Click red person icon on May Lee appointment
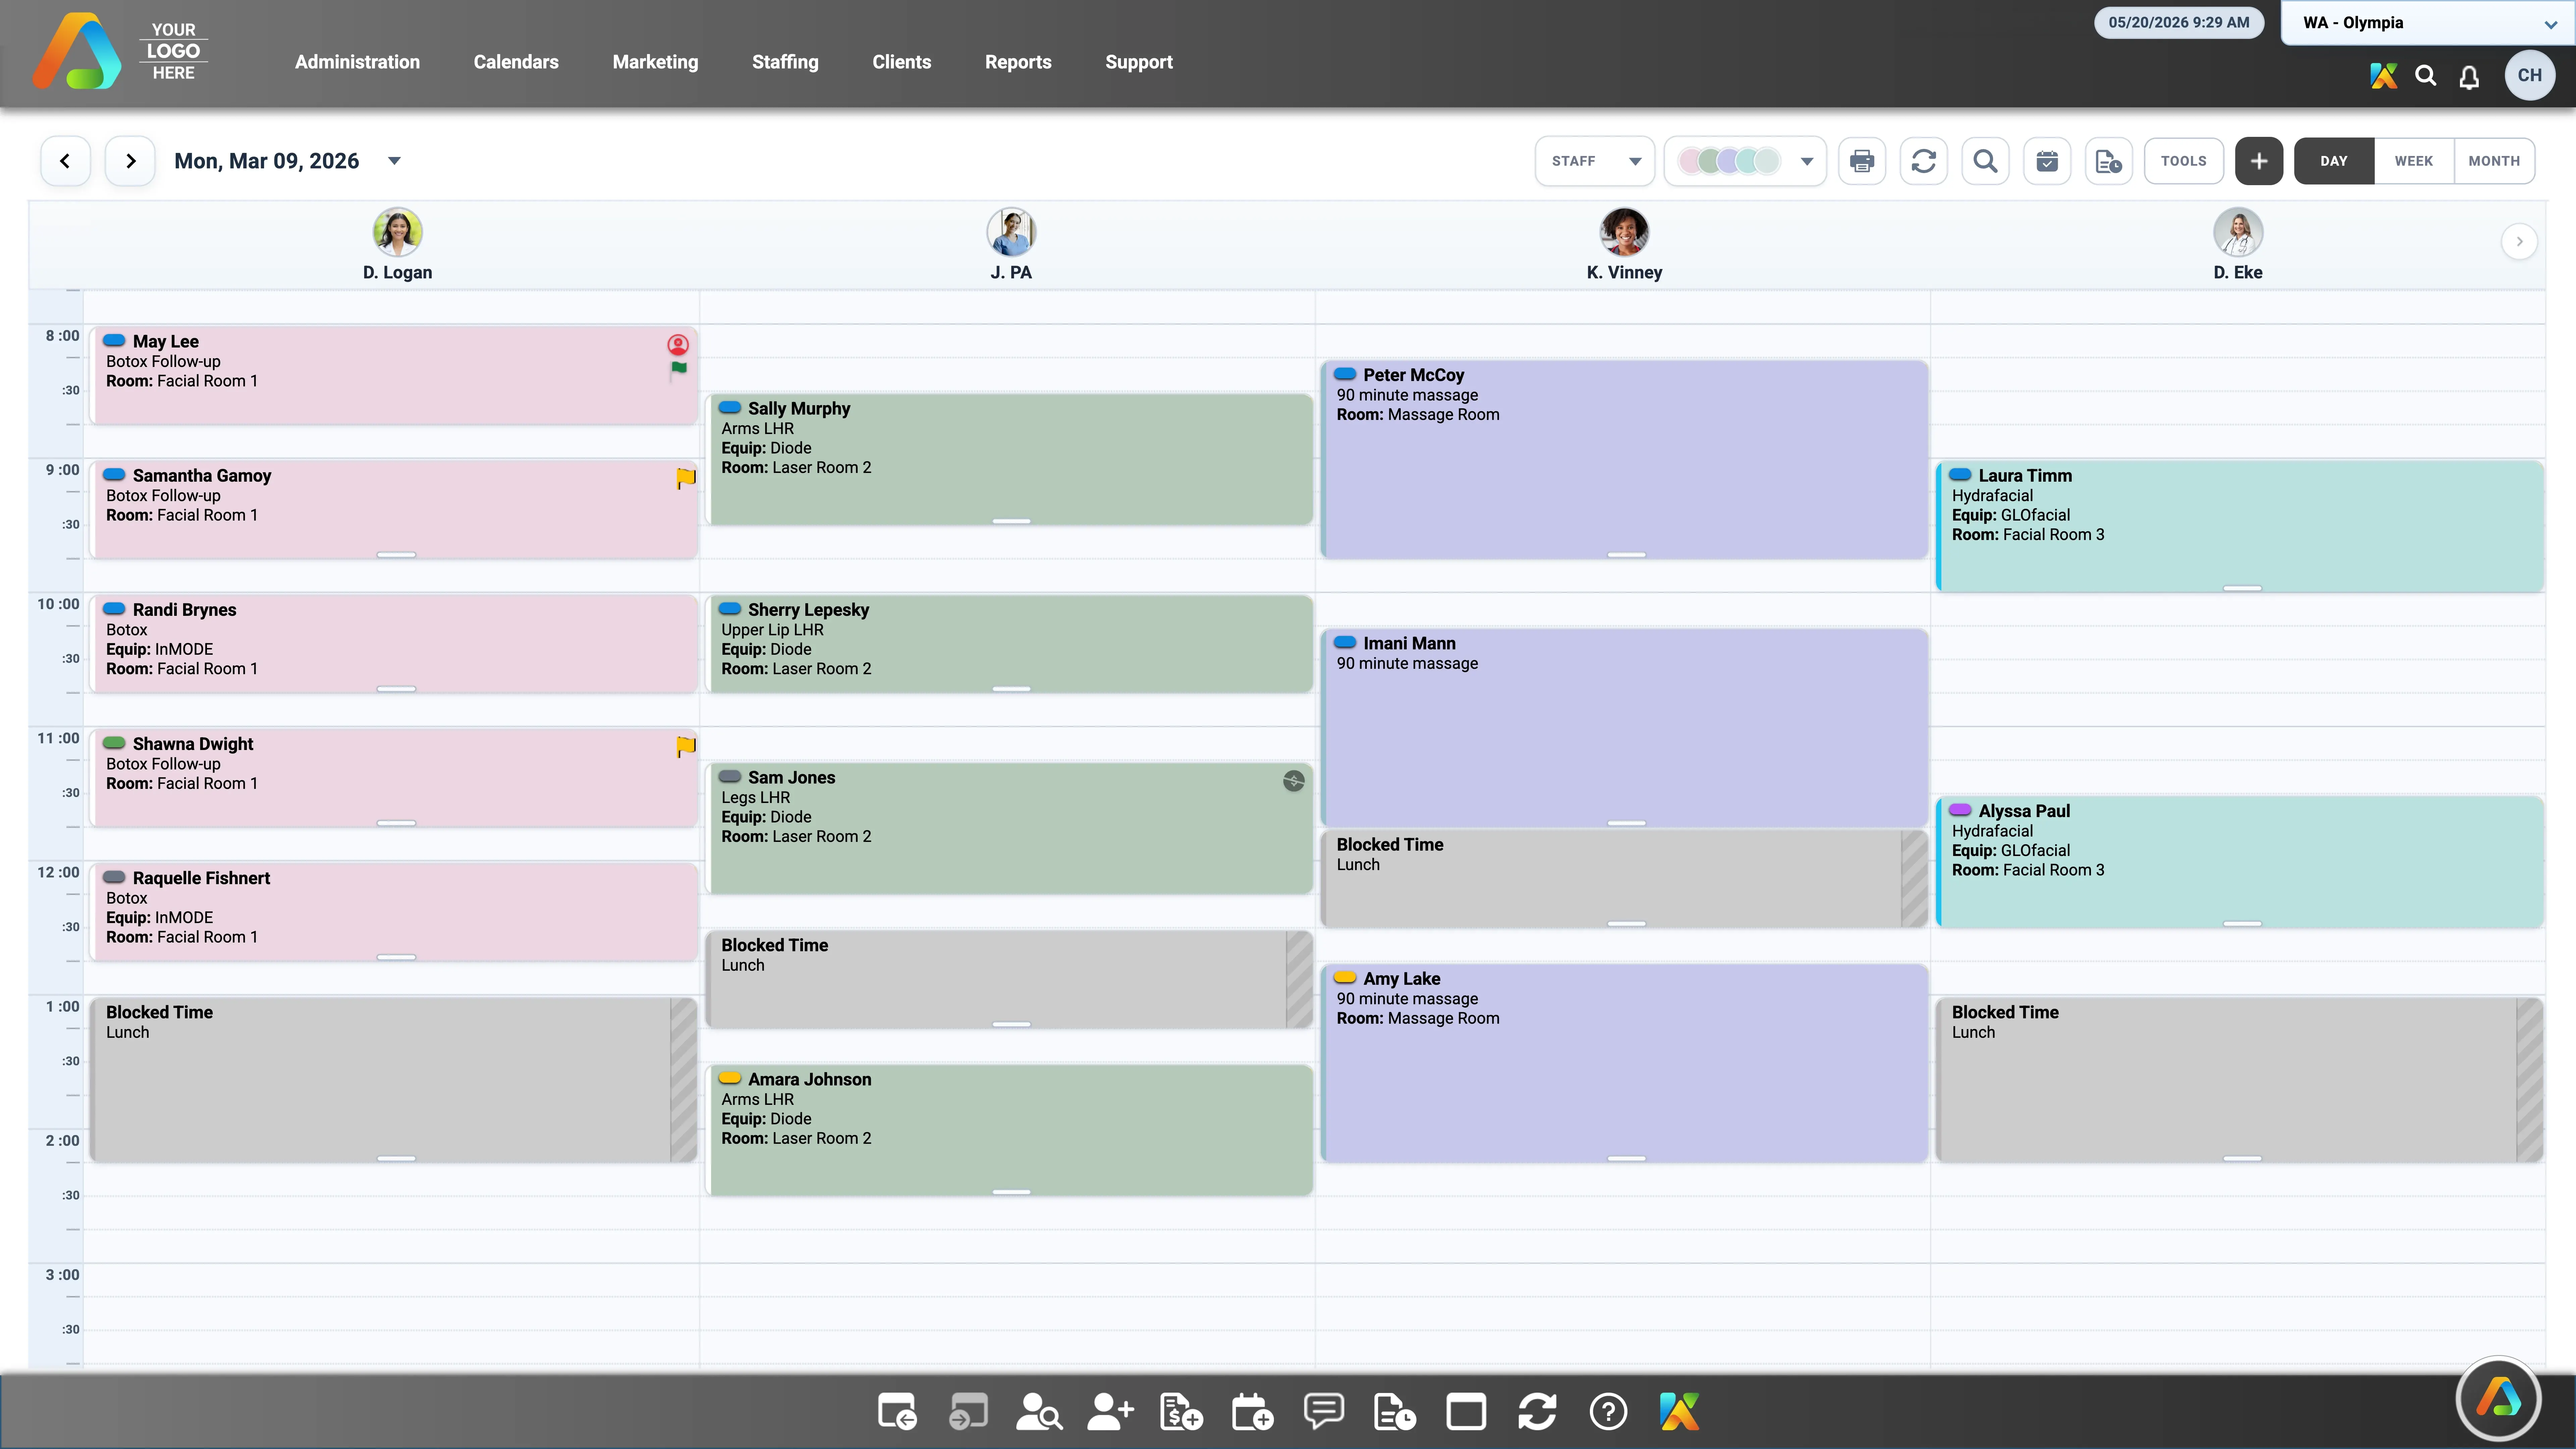Screen dimensions: 2576x1449 [678, 345]
